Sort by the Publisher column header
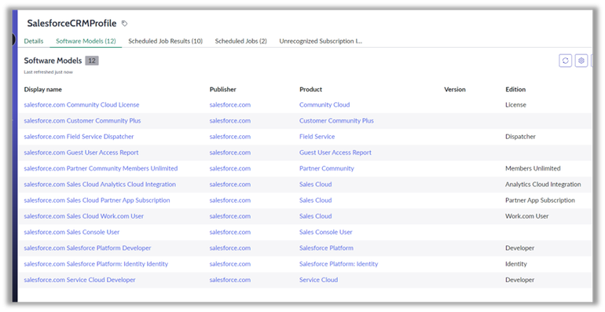The image size is (605, 312). [222, 89]
